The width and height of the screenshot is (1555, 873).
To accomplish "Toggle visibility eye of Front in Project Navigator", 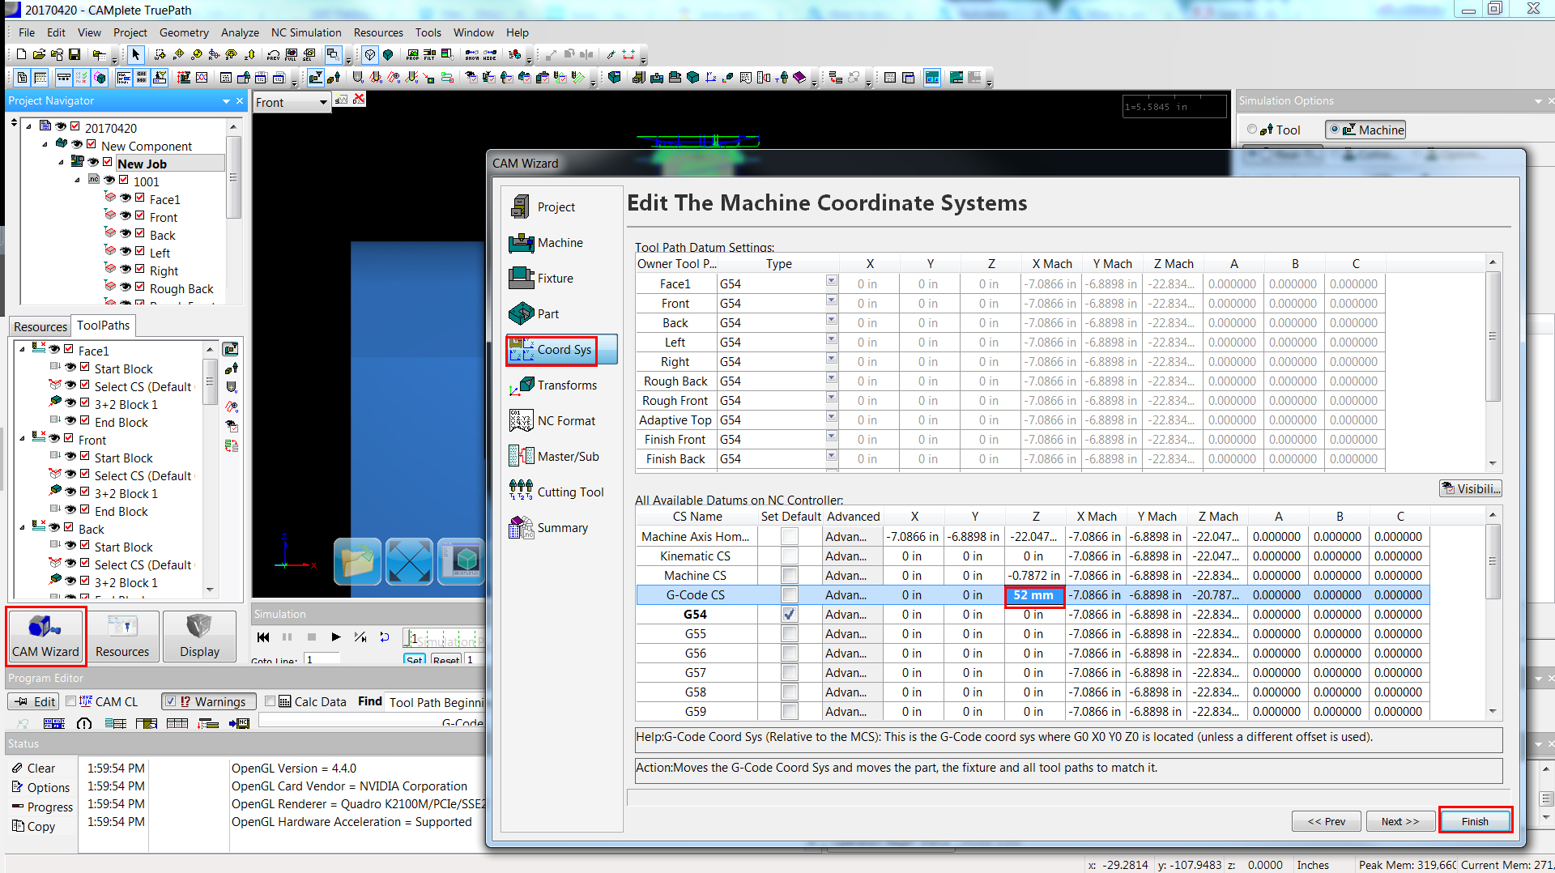I will click(x=126, y=216).
